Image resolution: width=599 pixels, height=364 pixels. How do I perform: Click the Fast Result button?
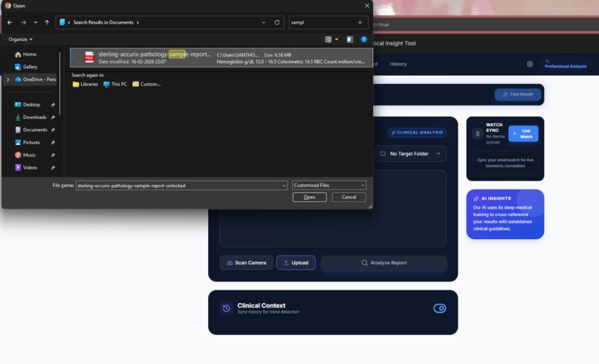tap(518, 94)
